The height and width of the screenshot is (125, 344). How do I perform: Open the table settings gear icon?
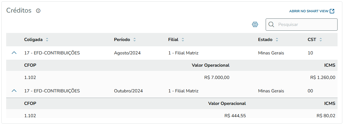(255, 25)
